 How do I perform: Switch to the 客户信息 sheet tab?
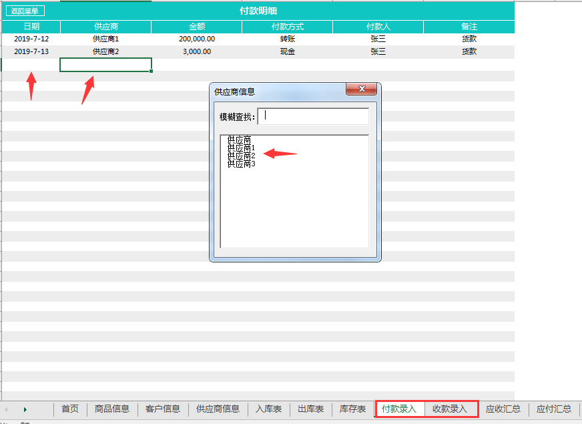[163, 409]
